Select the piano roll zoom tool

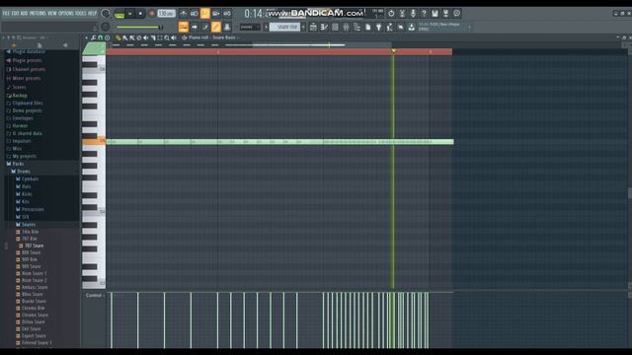point(167,37)
